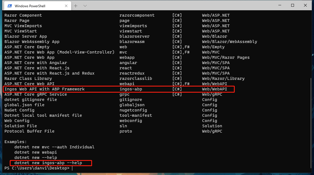
Task: Click 'Web/Razor/Library' tag text
Action: click(x=223, y=78)
